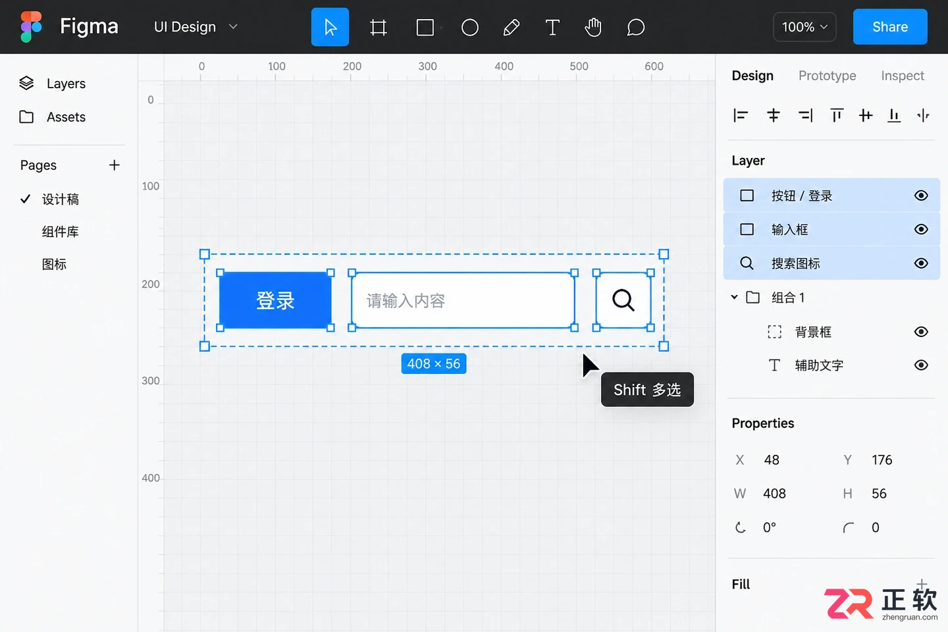The image size is (948, 632).
Task: Open the zoom level 100% dropdown
Action: pos(804,27)
